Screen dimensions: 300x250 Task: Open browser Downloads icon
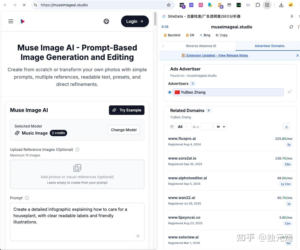[281, 5]
